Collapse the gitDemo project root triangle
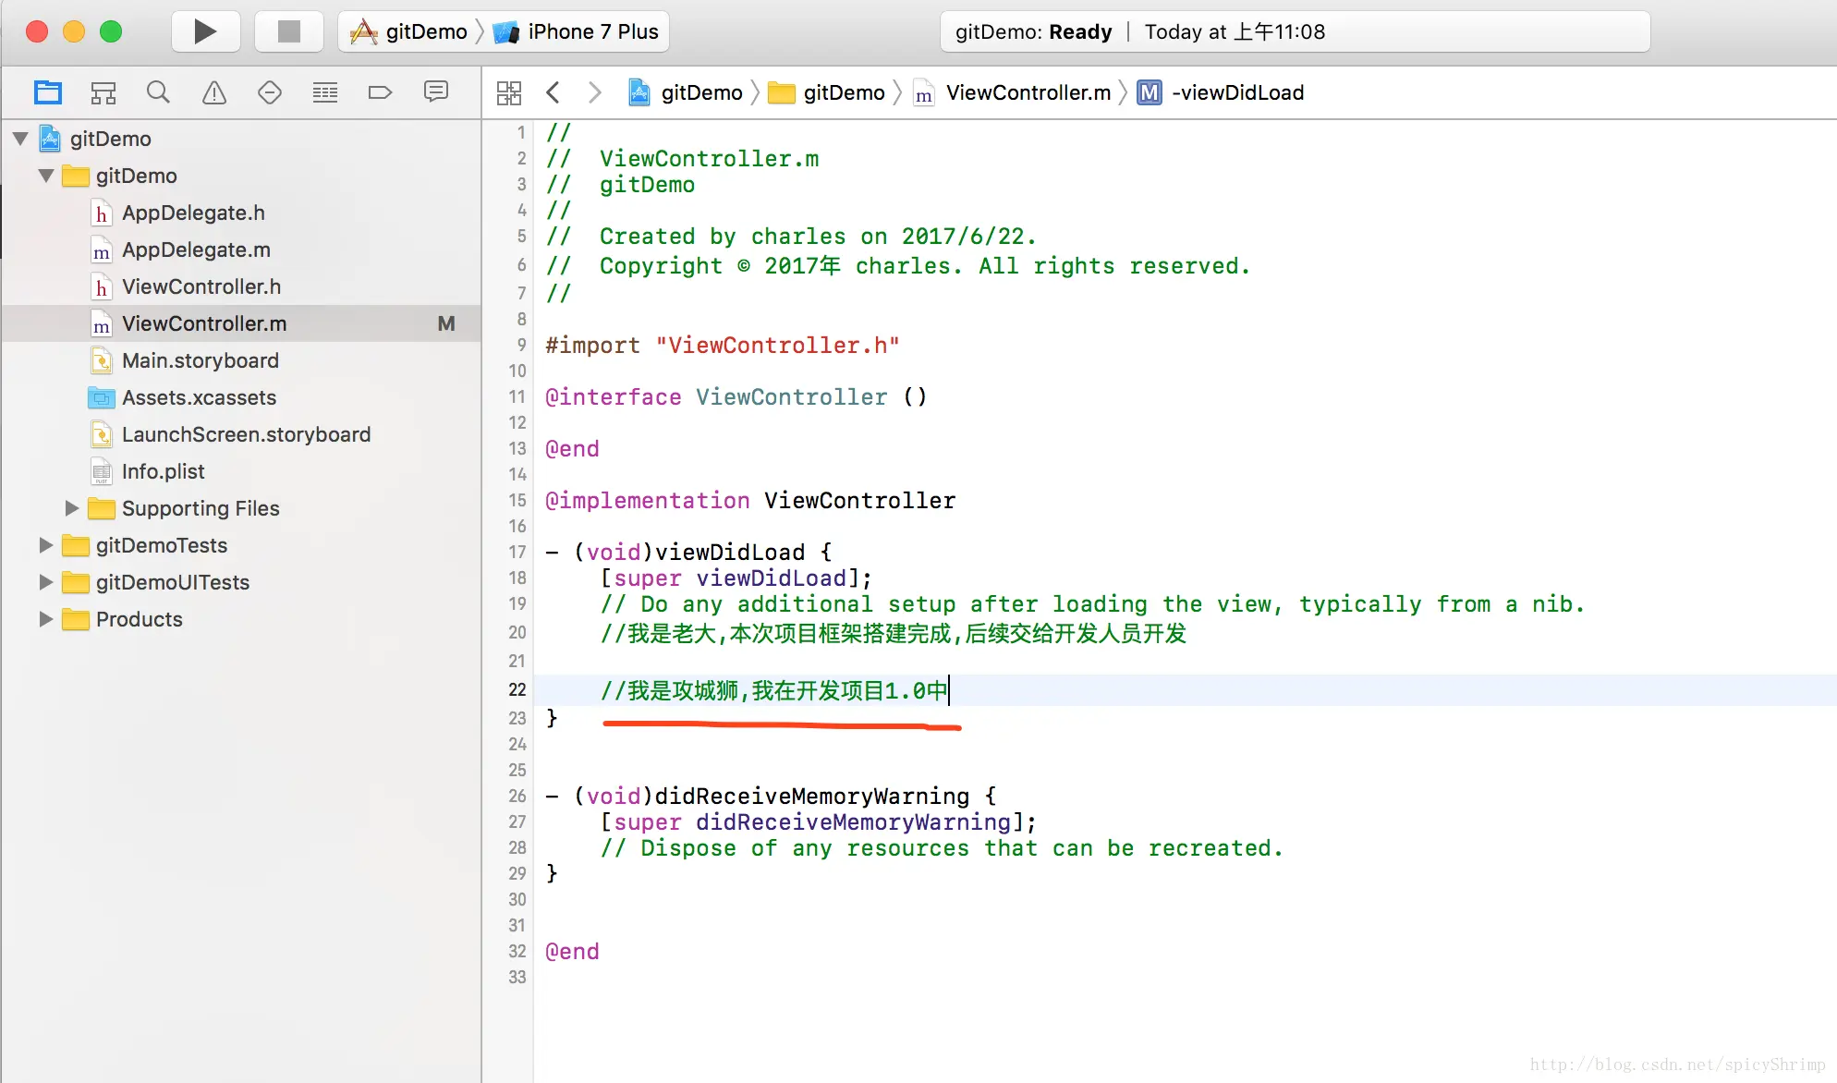This screenshot has height=1083, width=1837. [20, 139]
